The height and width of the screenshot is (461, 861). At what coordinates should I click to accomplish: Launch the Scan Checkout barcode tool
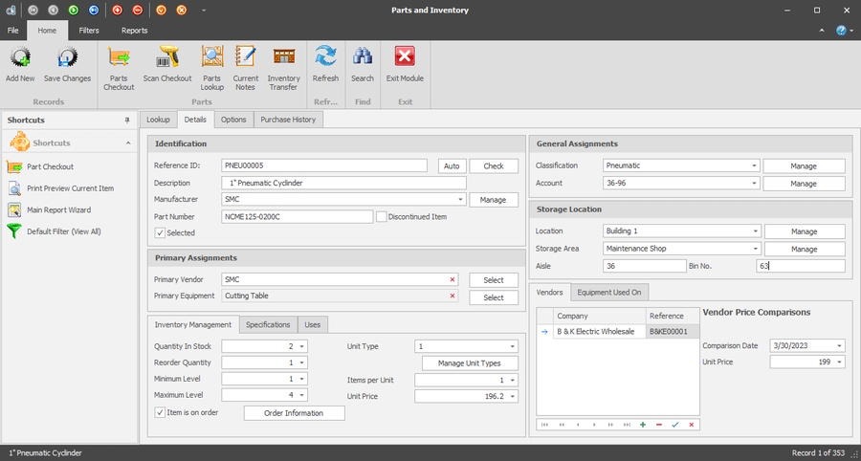(x=167, y=56)
